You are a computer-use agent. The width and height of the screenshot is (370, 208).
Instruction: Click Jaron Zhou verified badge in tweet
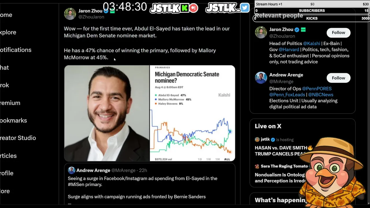pos(106,11)
